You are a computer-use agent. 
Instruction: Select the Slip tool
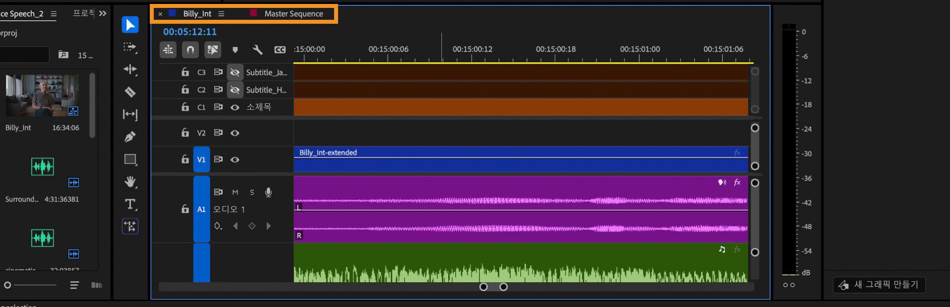coord(130,115)
